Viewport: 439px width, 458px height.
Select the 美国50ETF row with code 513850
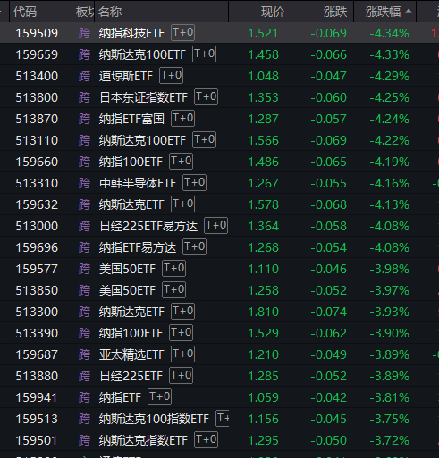tap(219, 290)
